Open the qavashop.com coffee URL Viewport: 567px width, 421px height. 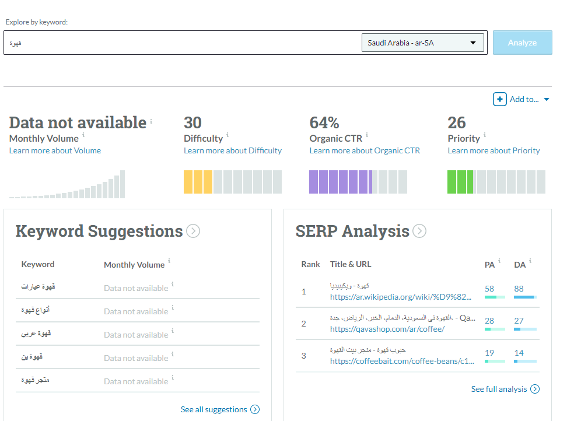click(x=387, y=329)
